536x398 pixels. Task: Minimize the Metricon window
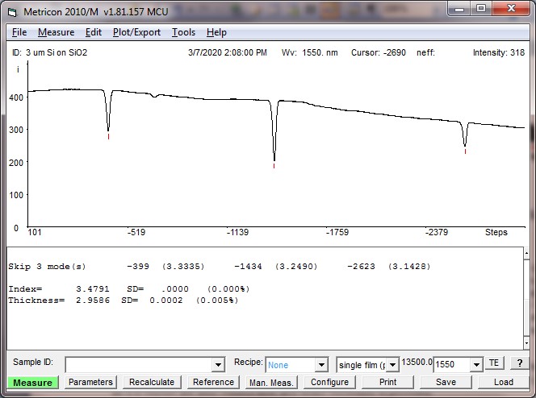(x=459, y=9)
